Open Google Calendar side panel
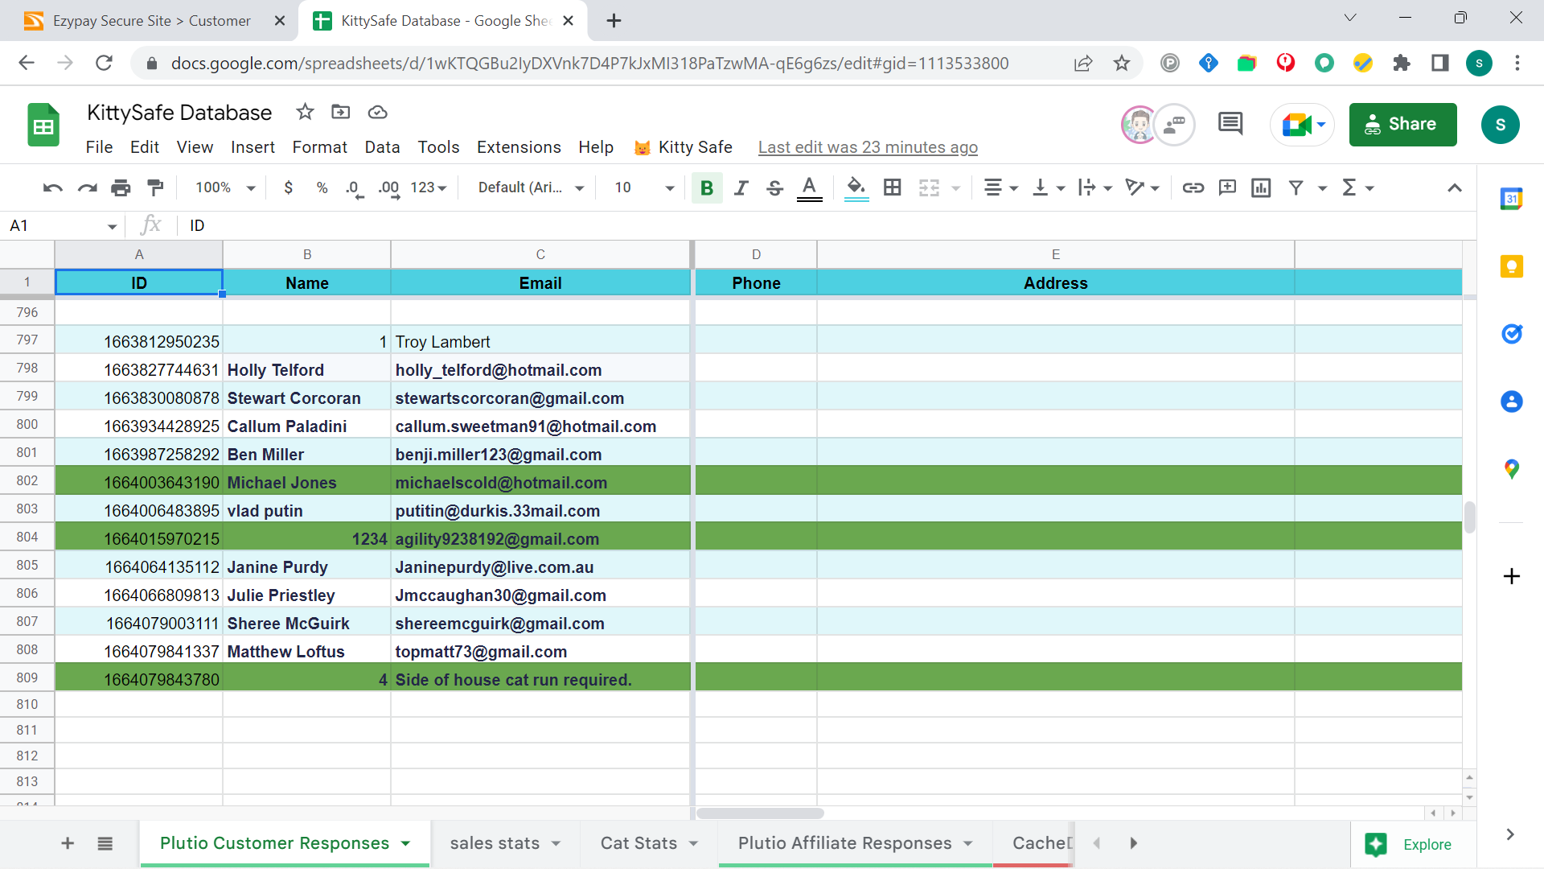Viewport: 1544px width, 869px height. [1511, 199]
